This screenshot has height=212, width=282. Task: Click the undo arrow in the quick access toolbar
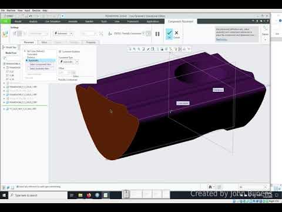(31, 16)
